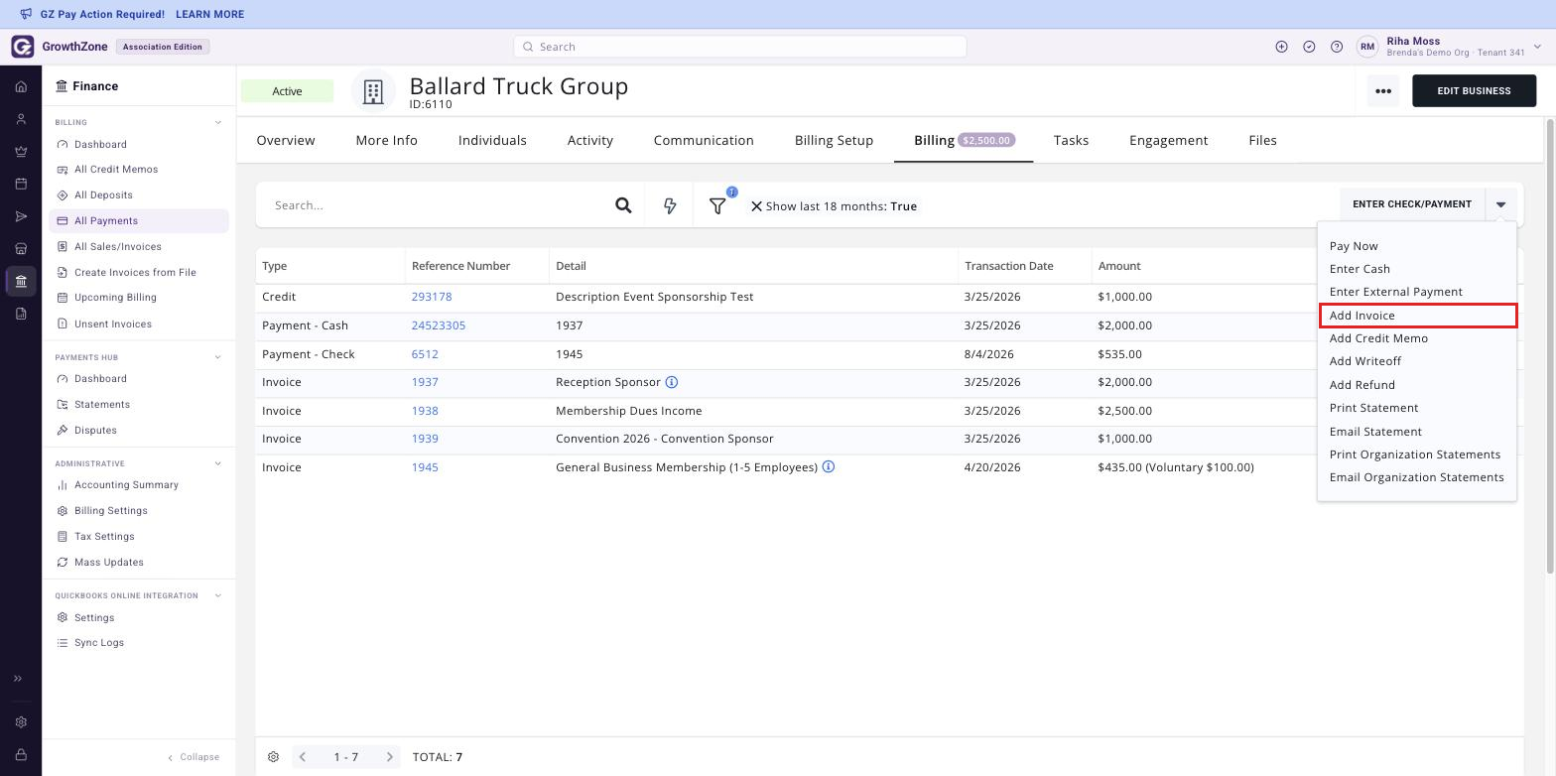Open the help question mark icon

[x=1337, y=47]
